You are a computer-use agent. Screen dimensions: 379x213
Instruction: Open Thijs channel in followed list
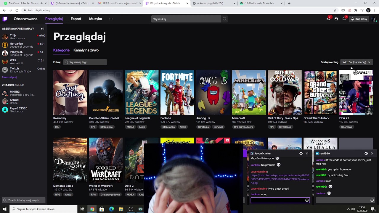24,37
